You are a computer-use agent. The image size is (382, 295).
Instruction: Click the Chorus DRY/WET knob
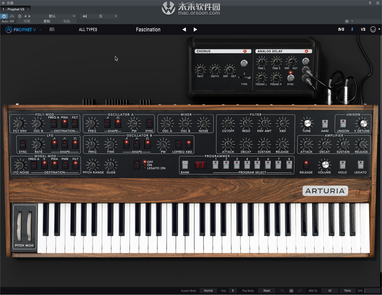230,70
